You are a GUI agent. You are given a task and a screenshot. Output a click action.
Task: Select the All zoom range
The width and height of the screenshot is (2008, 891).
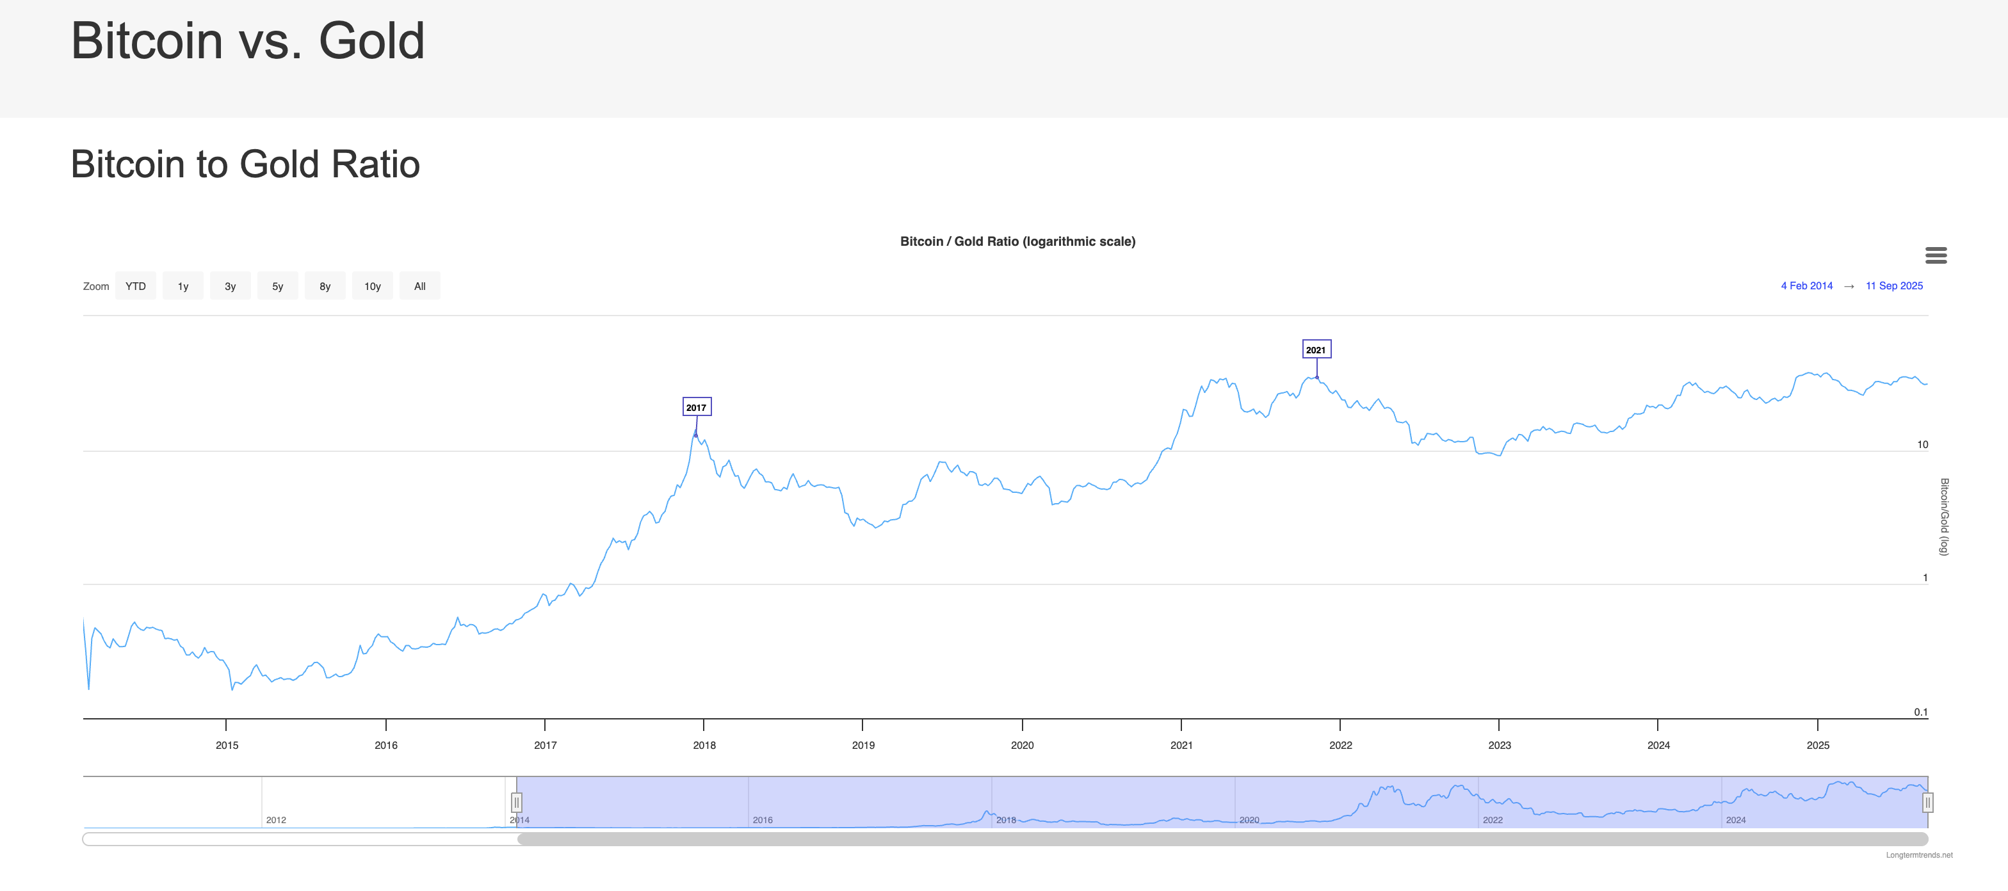click(x=420, y=286)
